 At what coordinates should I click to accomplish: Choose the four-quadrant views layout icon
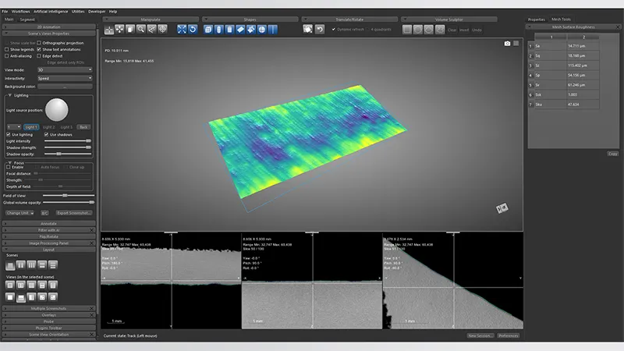pyautogui.click(x=42, y=297)
